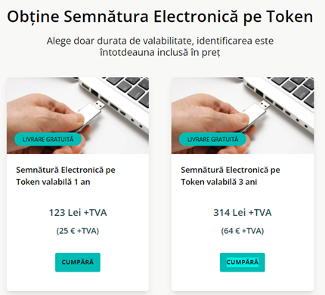Select the 123 Lei +TVA price
The width and height of the screenshot is (325, 295).
[78, 213]
